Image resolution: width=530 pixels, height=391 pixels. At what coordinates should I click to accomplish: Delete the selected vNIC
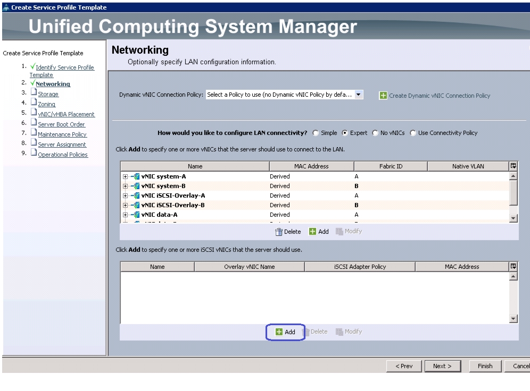click(x=288, y=232)
